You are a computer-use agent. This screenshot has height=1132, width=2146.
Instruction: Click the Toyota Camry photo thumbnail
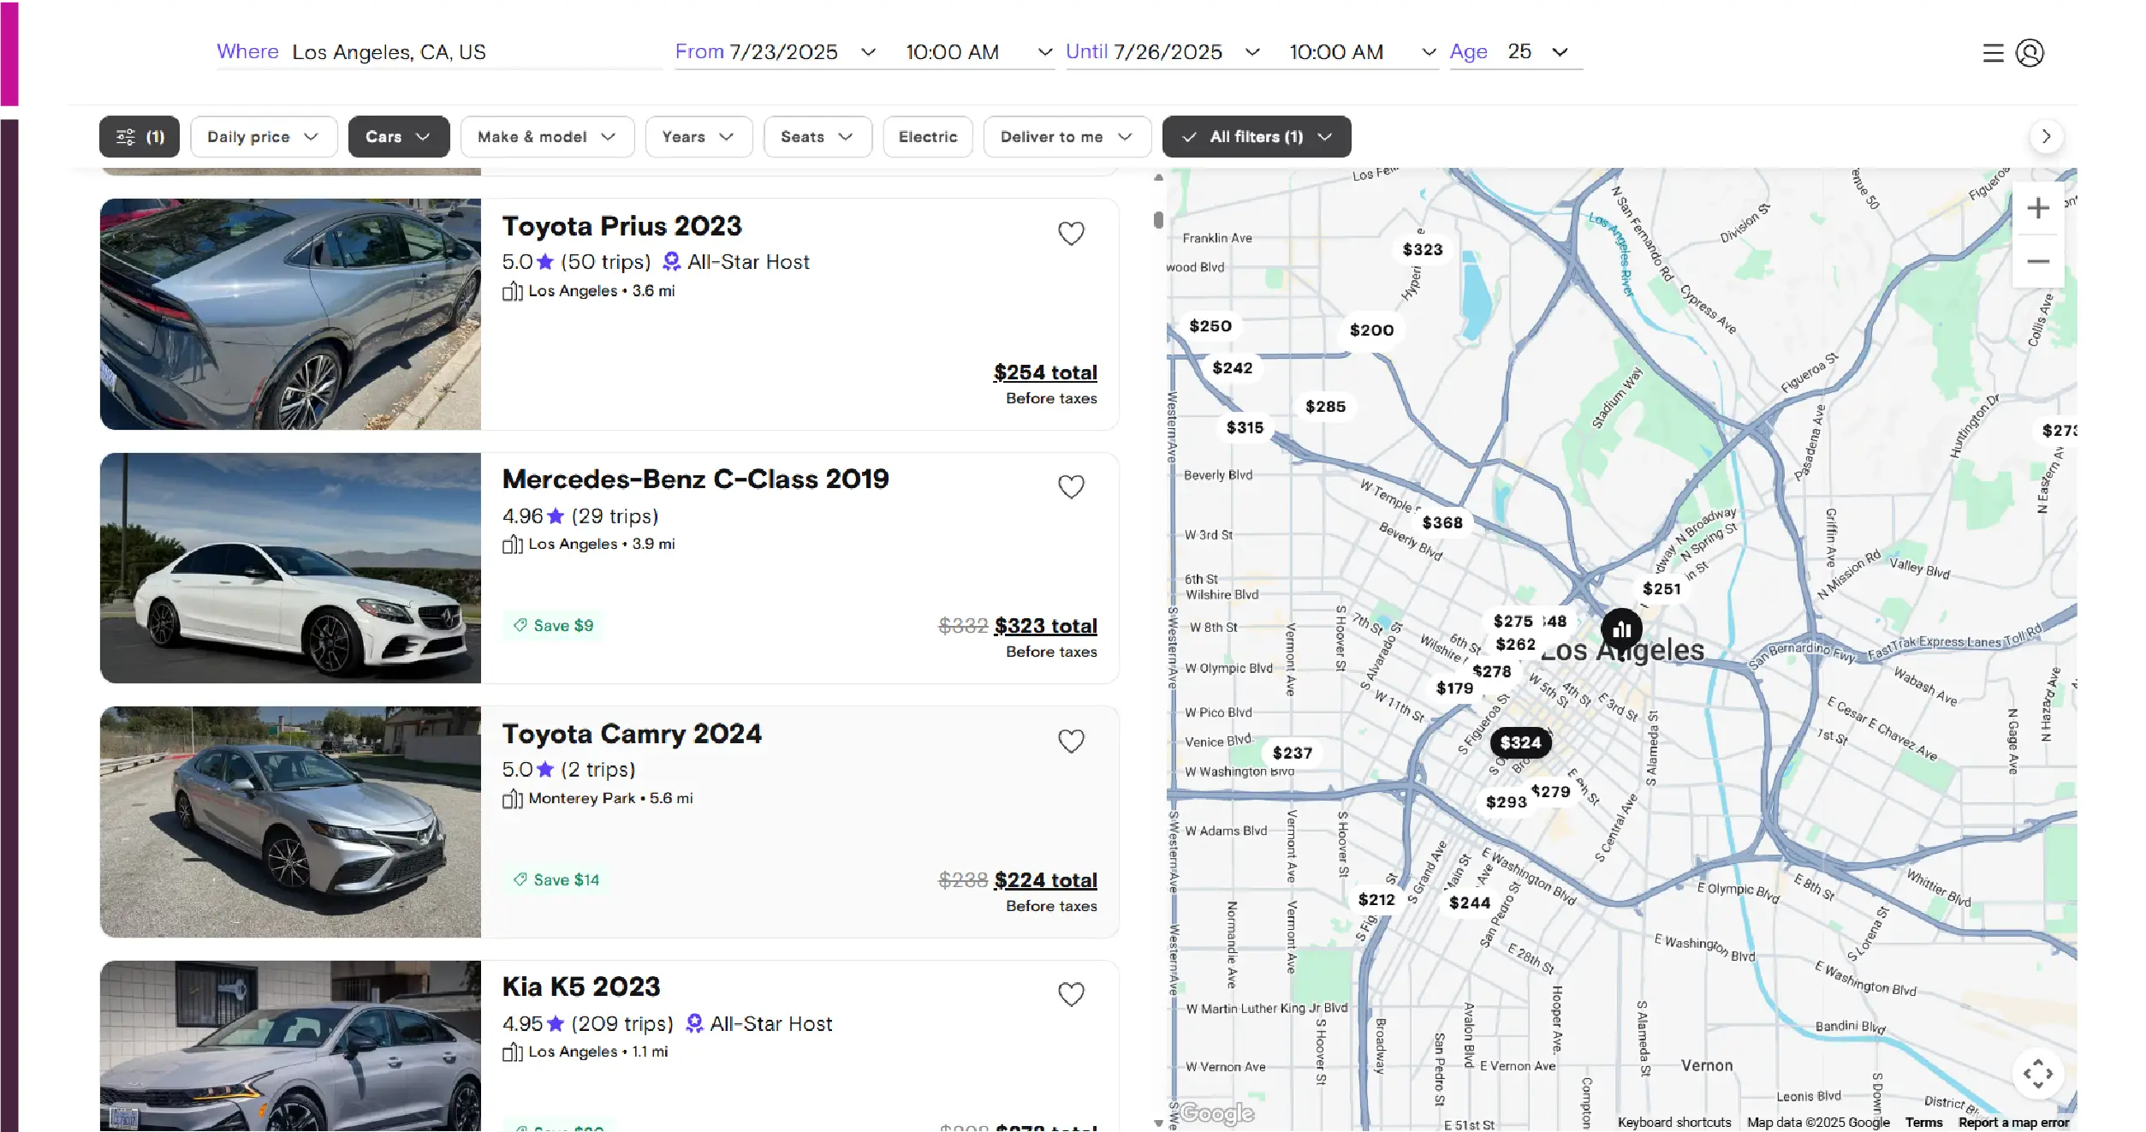point(290,822)
